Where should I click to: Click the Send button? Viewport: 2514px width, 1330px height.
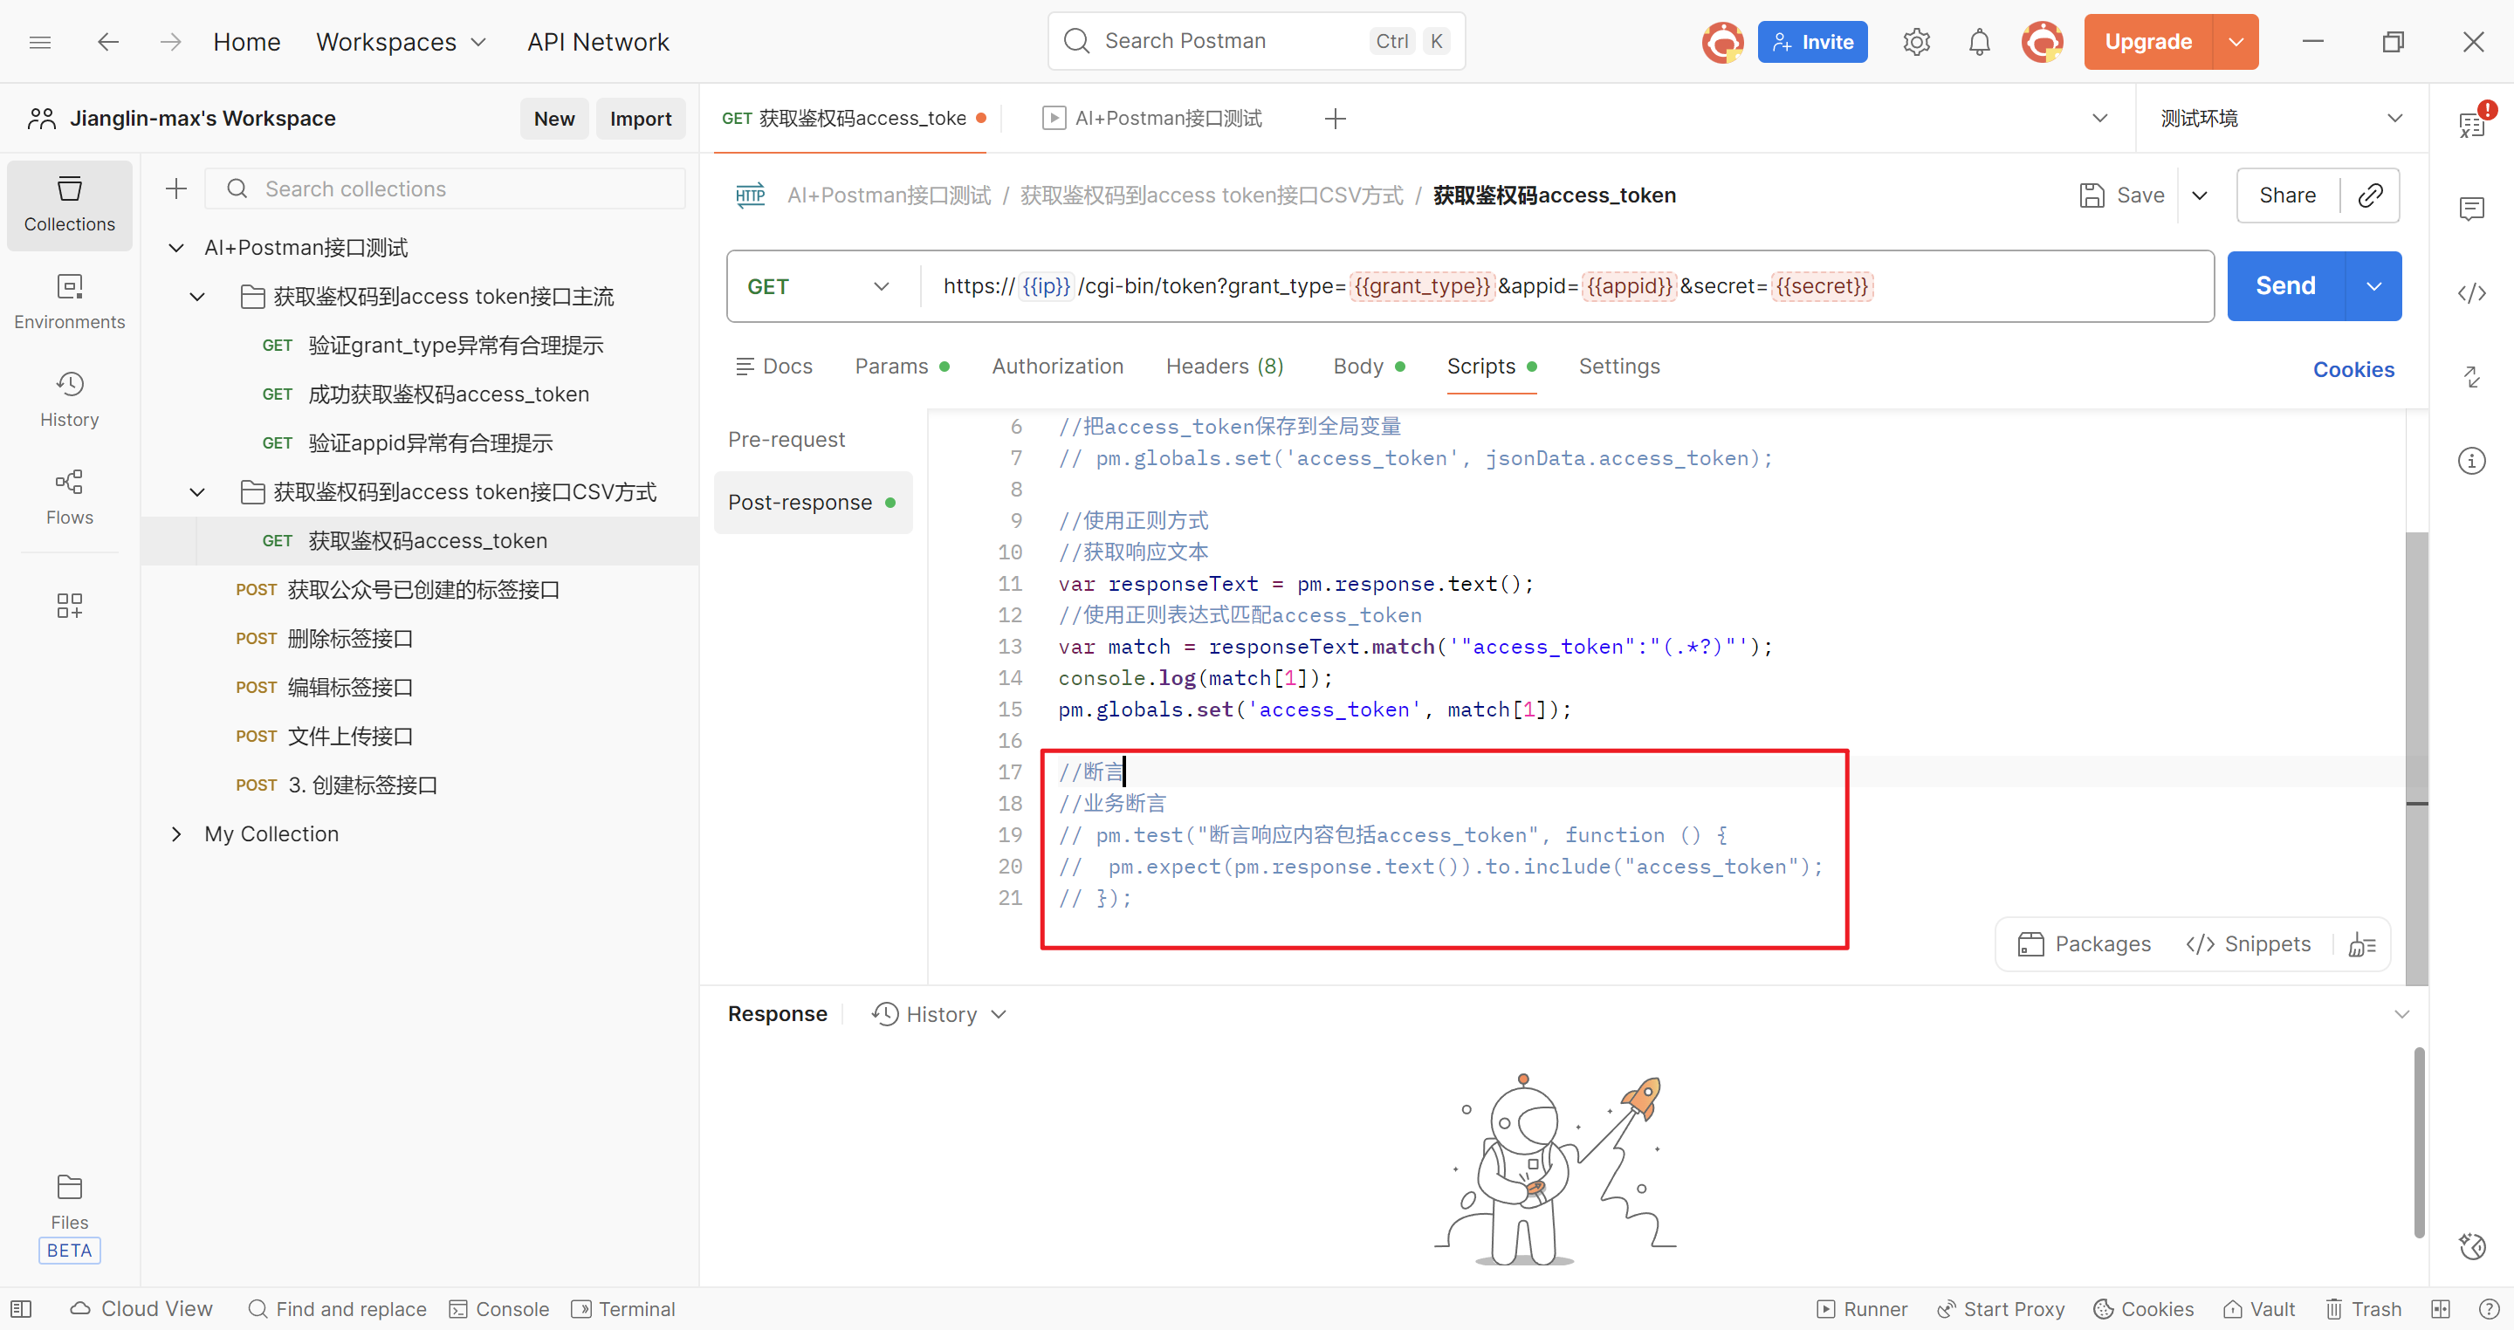(x=2284, y=286)
